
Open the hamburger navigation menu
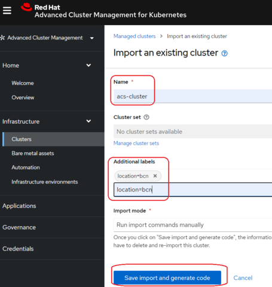7,10
